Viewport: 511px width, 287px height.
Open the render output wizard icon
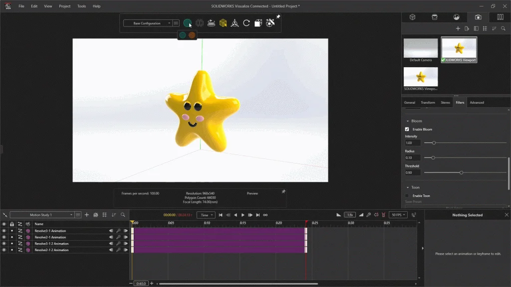point(270,23)
